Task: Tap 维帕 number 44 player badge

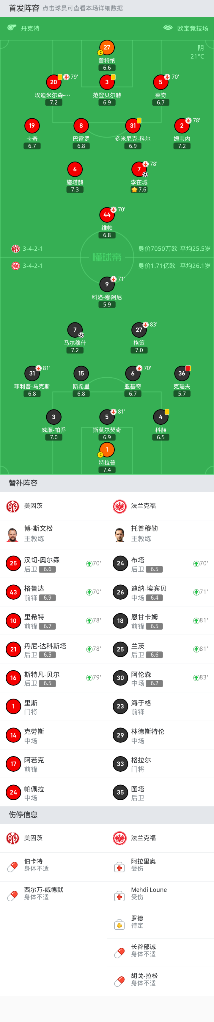Action: [107, 215]
